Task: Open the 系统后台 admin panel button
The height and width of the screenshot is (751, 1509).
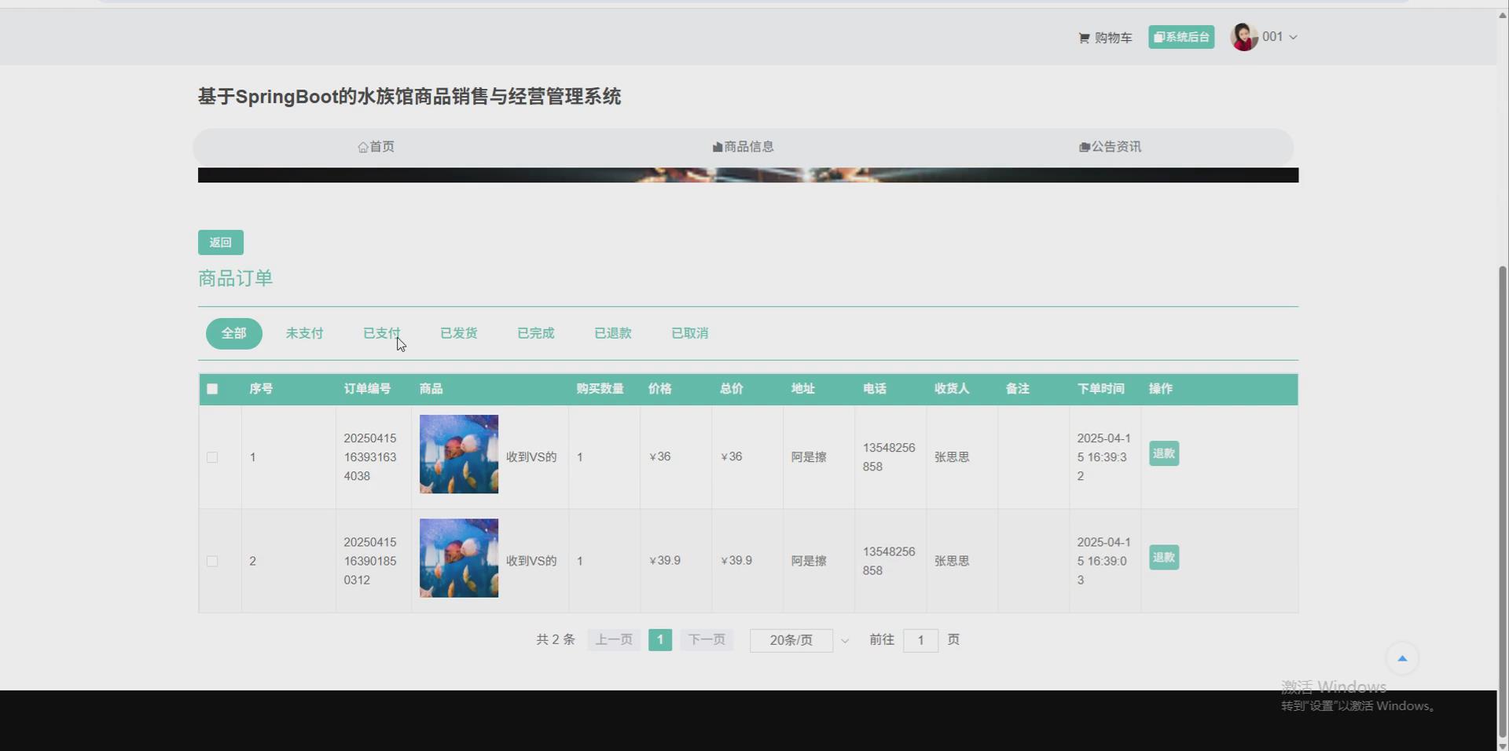Action: pos(1181,37)
